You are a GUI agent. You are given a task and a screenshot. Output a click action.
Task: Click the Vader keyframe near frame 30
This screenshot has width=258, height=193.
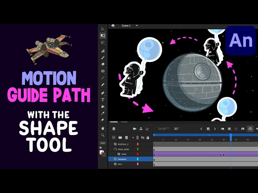click(x=223, y=155)
